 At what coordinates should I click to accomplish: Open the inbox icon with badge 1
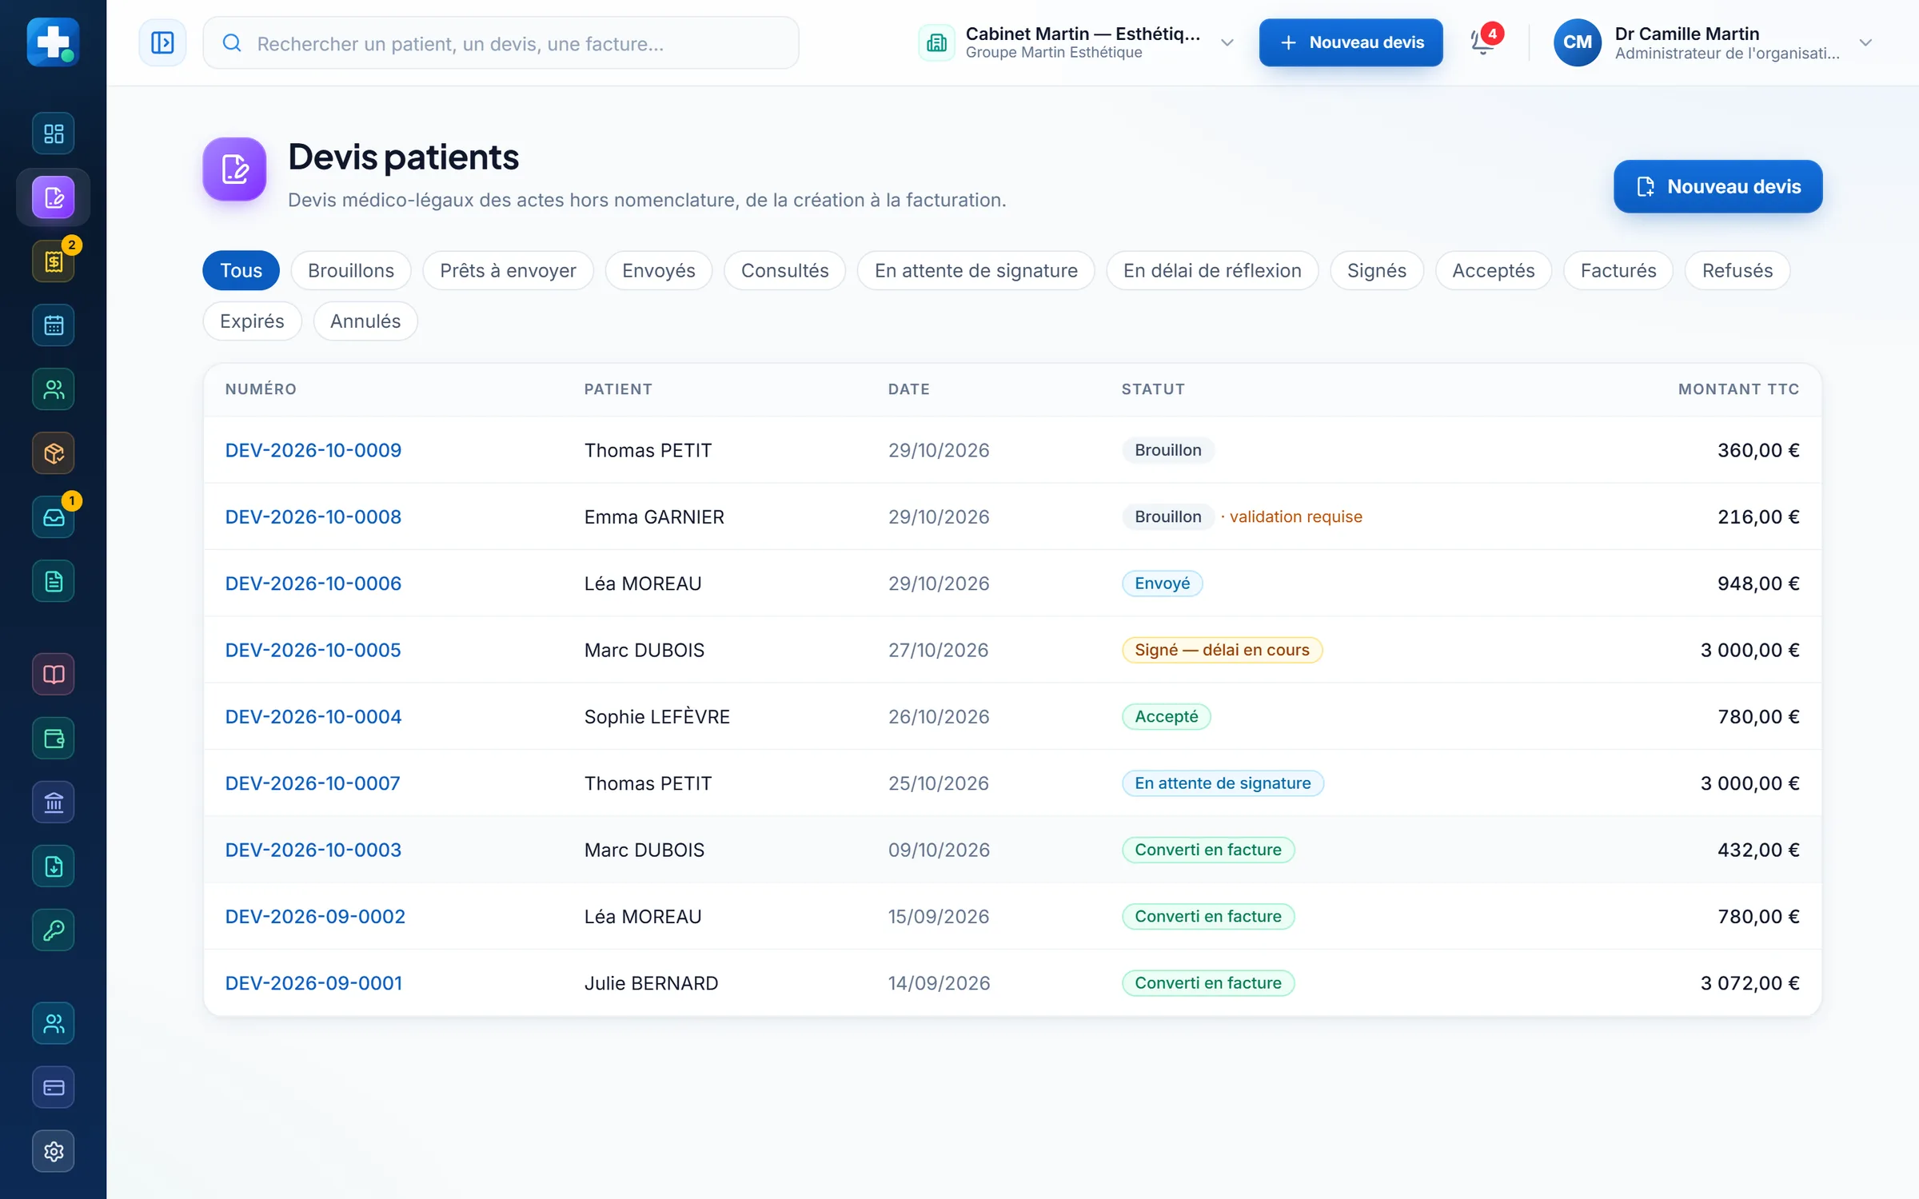[54, 517]
